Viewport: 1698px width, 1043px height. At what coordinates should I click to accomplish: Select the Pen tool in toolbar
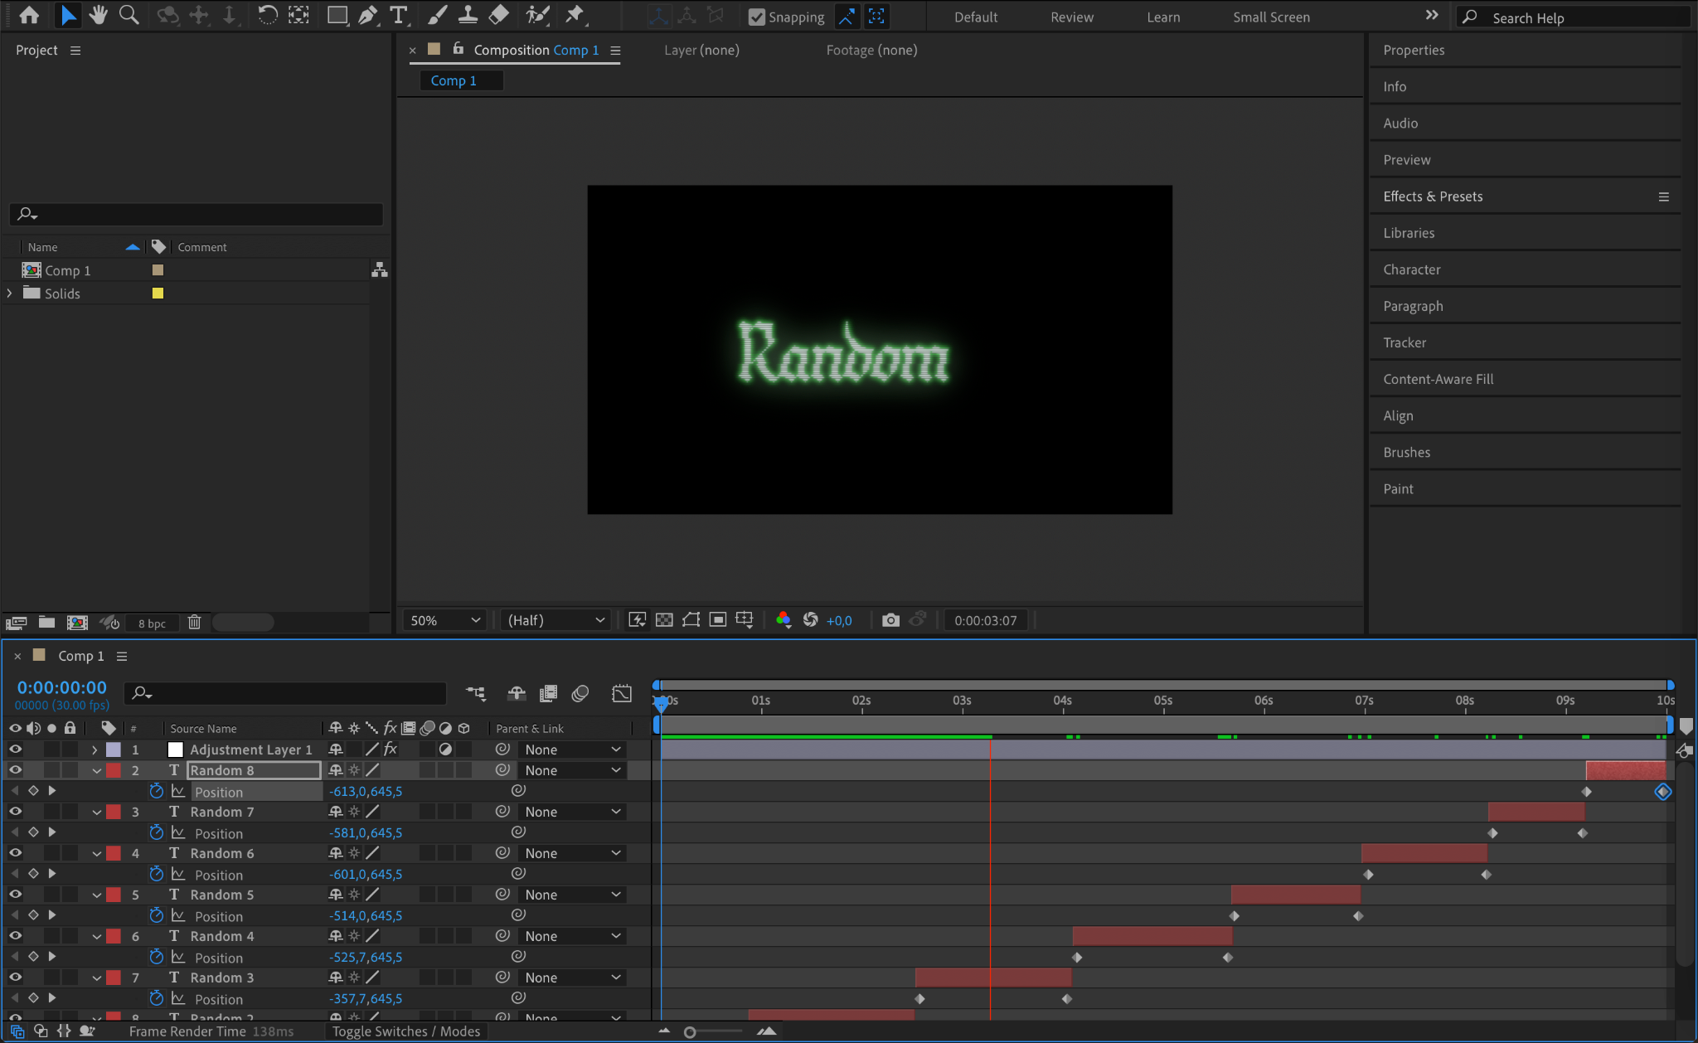pos(367,15)
